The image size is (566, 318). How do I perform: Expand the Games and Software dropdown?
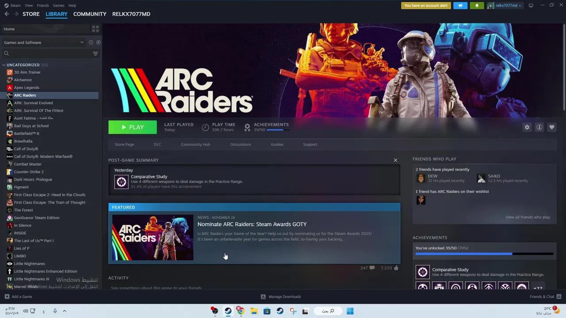43,42
